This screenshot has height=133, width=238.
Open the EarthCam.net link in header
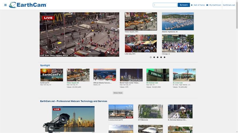(x=229, y=5)
